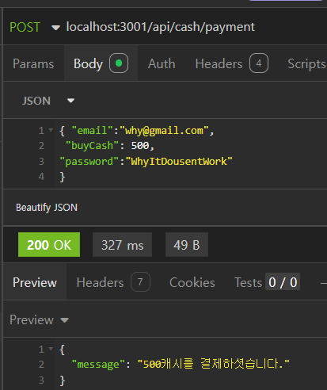The image size is (327, 390).
Task: Click the "password" key on line 3
Action: [x=89, y=161]
